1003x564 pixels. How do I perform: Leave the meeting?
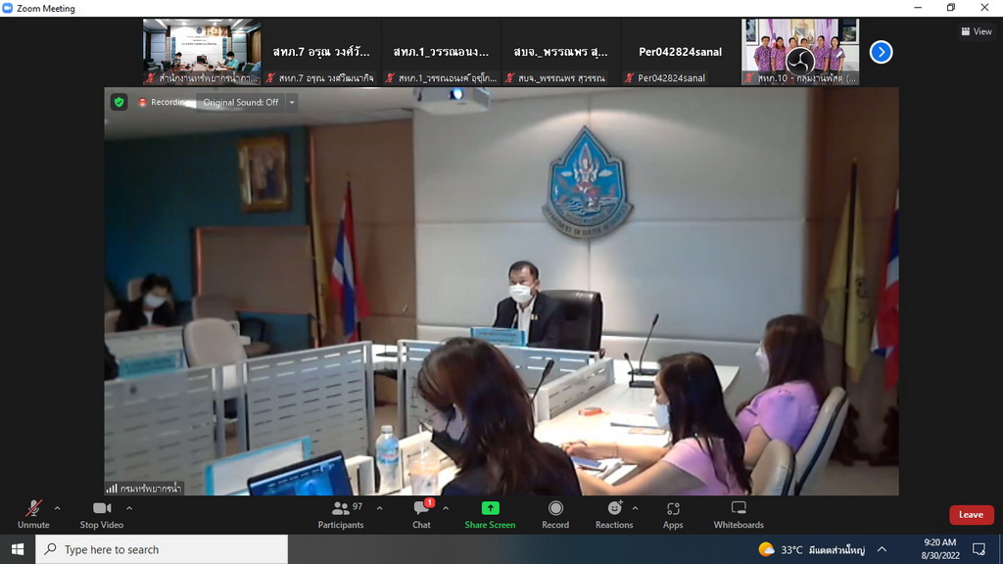pyautogui.click(x=971, y=515)
